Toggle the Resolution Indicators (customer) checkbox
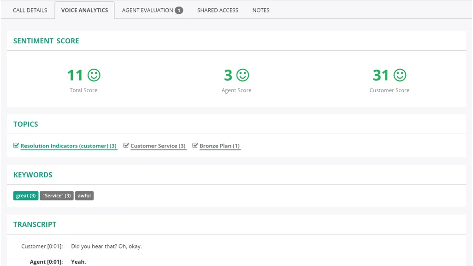The image size is (473, 266). click(16, 145)
